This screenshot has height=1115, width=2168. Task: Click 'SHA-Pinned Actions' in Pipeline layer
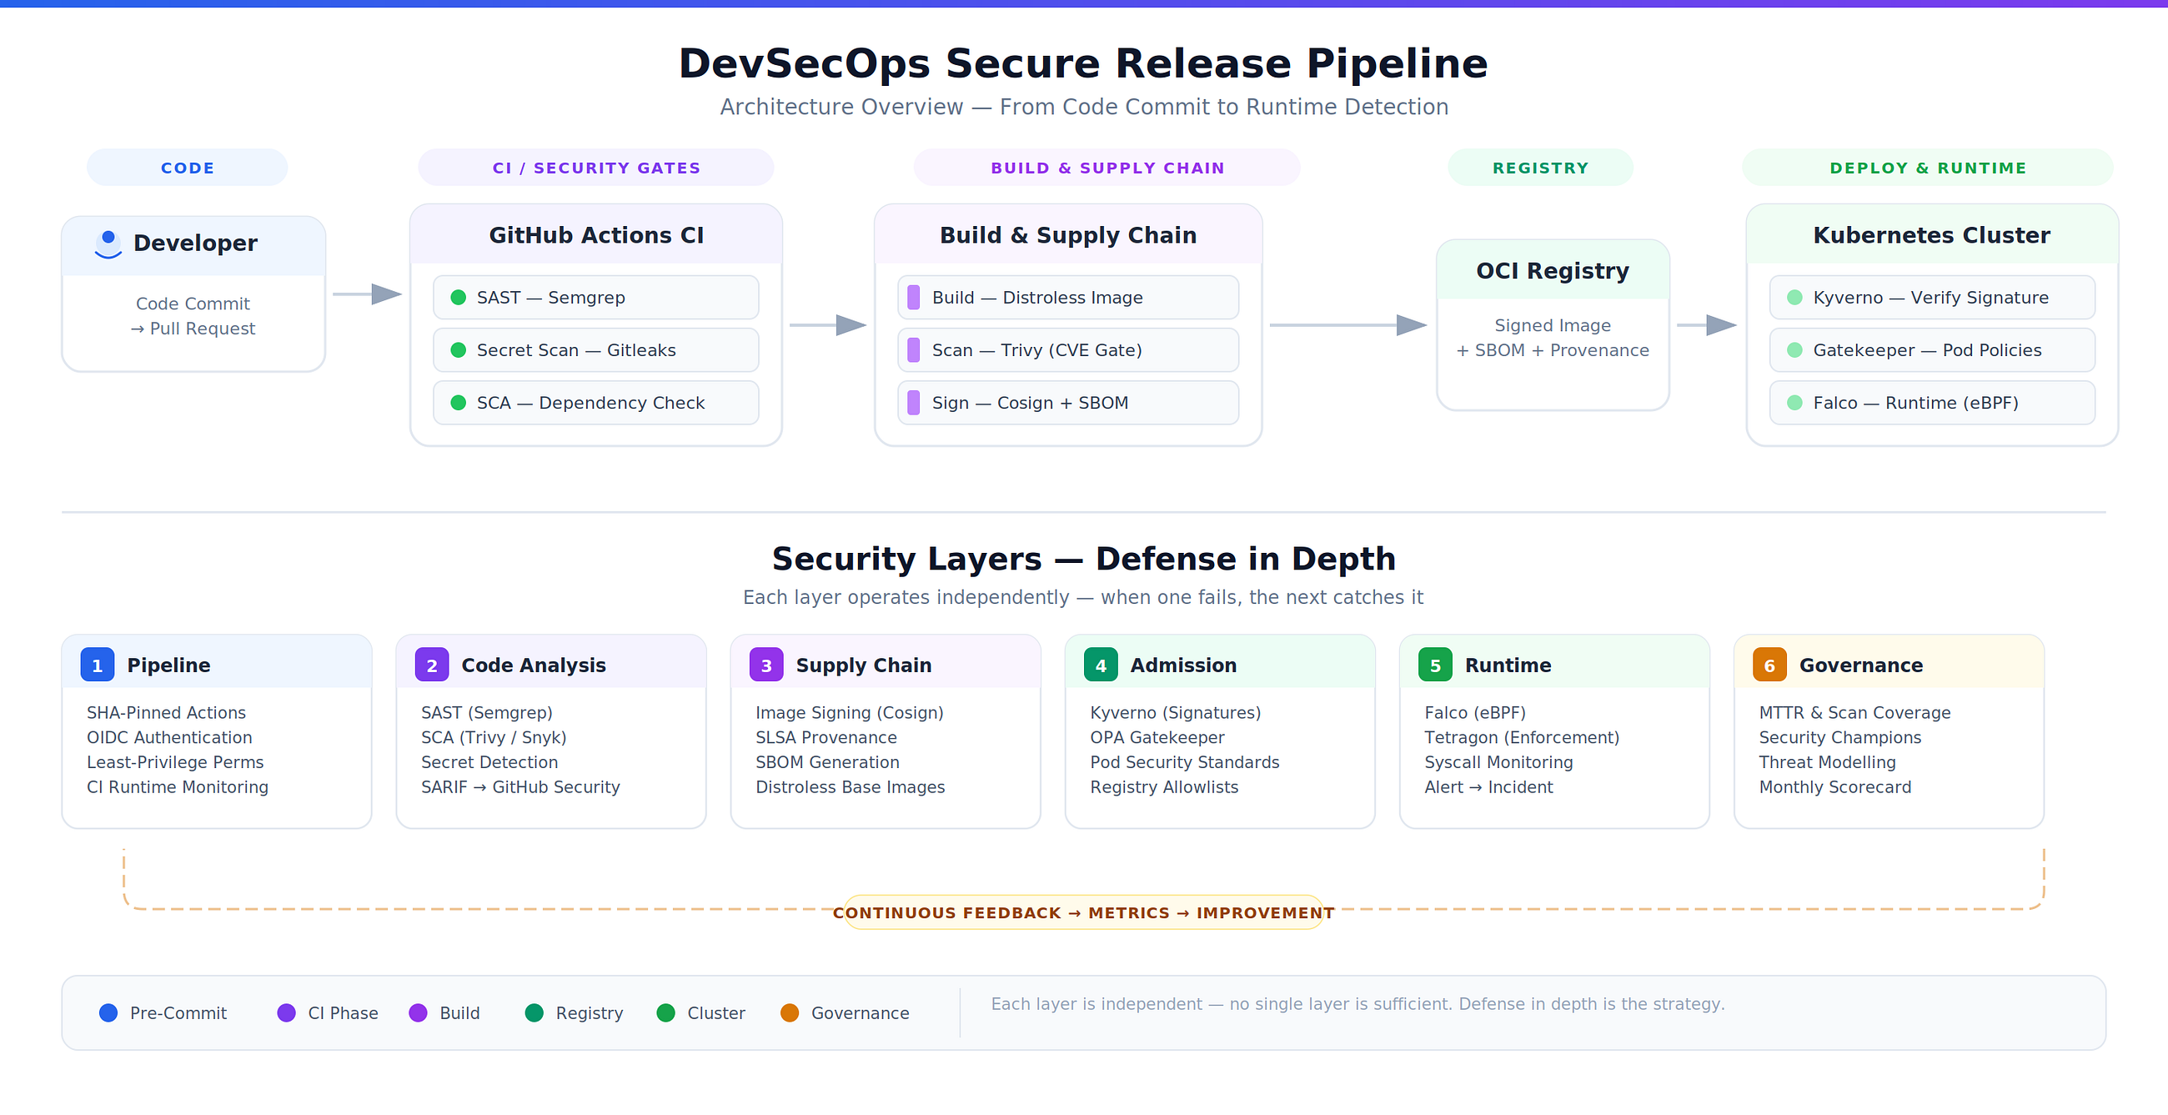(x=166, y=713)
